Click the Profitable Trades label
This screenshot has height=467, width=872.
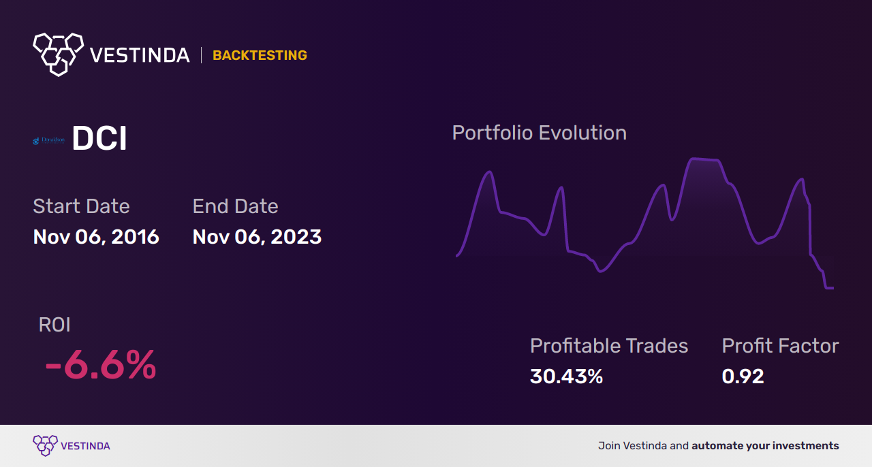pyautogui.click(x=609, y=346)
